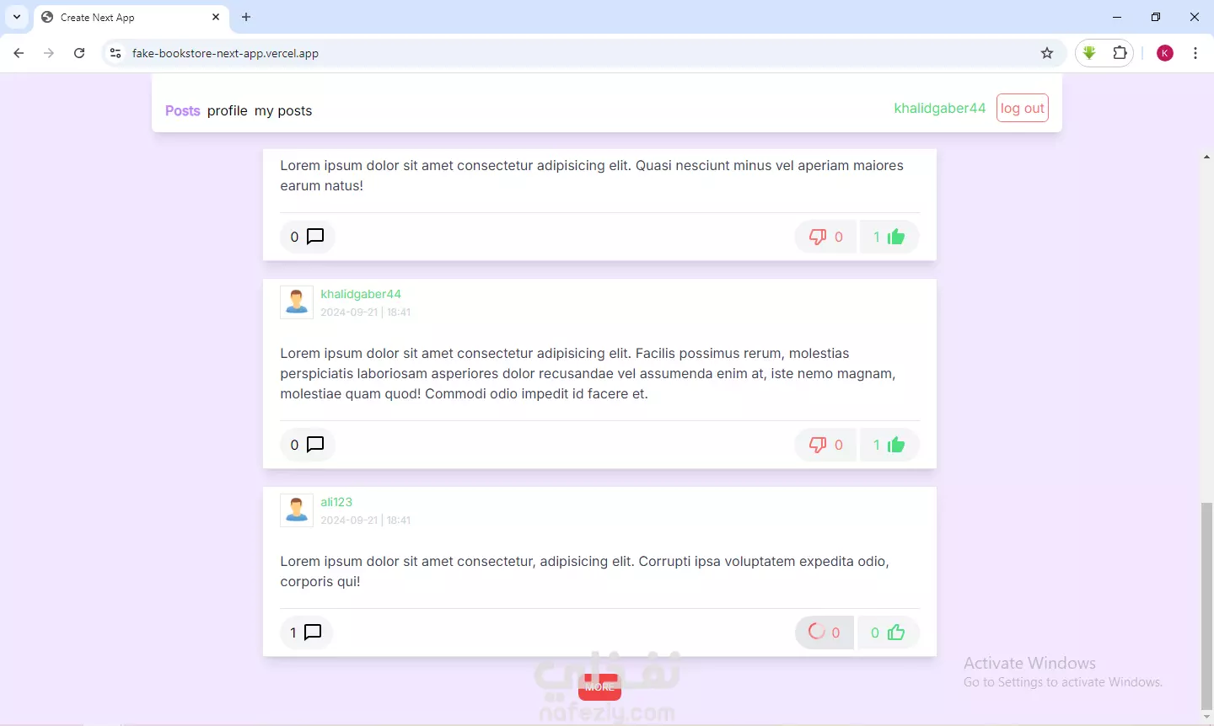1214x726 pixels.
Task: Dislike the 'Quasi nesciunt' post
Action: (826, 237)
